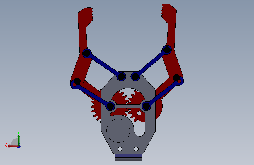Select the small hole in the right gear
This screenshot has width=254, height=165.
click(x=139, y=113)
